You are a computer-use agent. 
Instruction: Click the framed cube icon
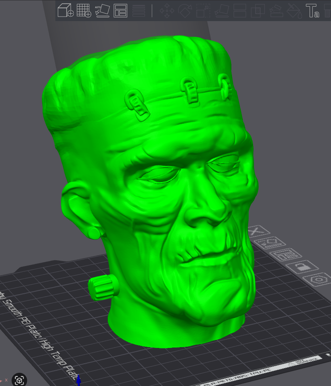tap(19, 380)
